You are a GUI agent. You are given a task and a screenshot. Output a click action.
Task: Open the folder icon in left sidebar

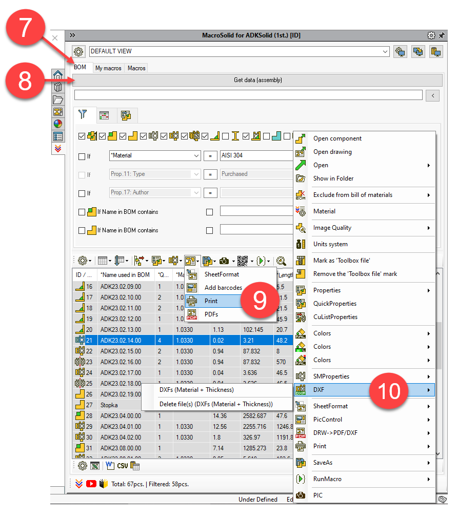coord(58,100)
